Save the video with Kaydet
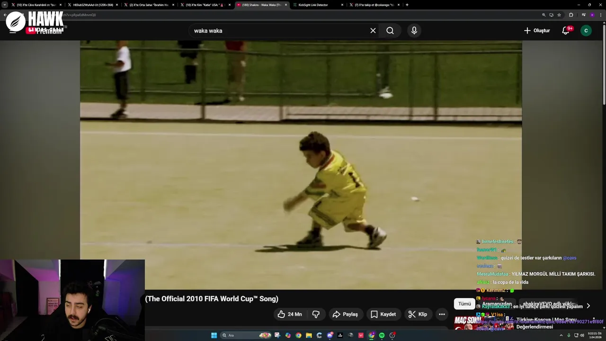 tap(383, 314)
